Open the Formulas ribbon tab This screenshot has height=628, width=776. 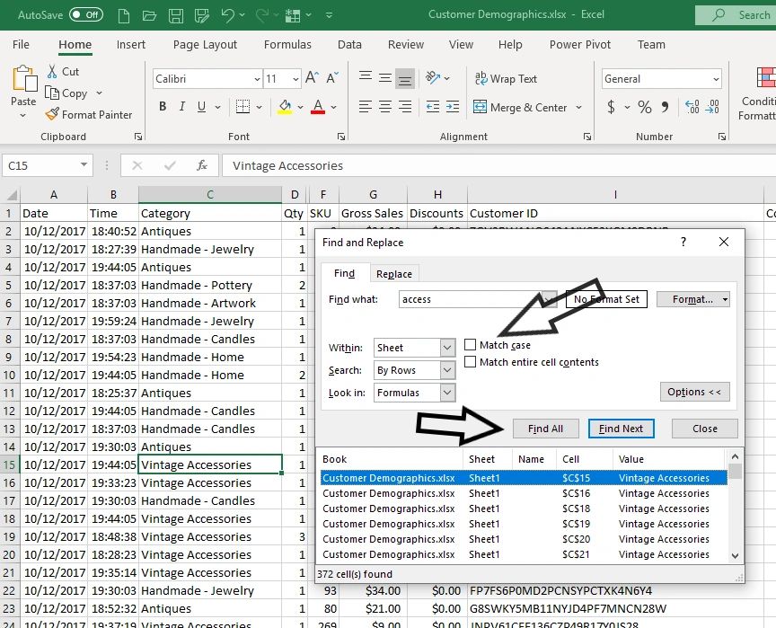(286, 45)
